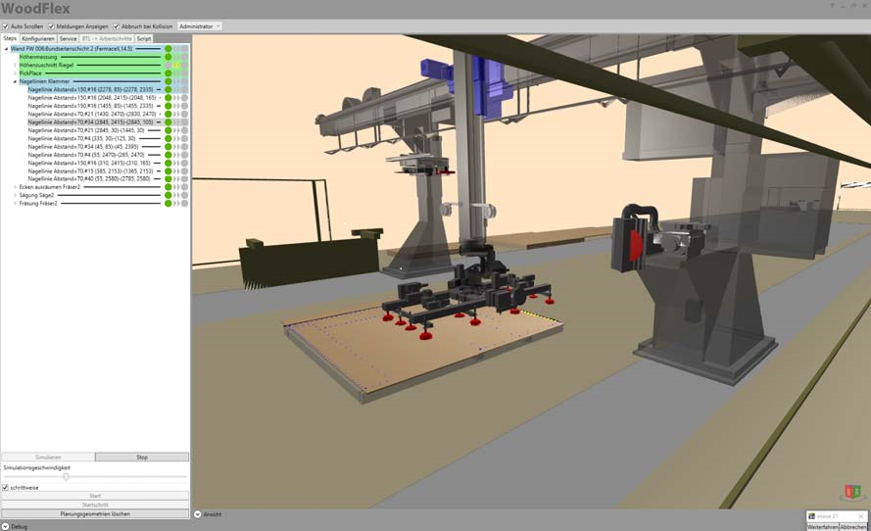Expand the Sägung Säge2 node

(x=15, y=196)
